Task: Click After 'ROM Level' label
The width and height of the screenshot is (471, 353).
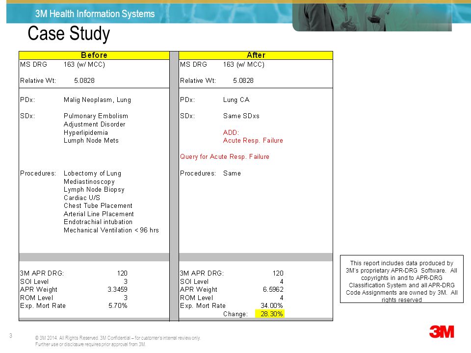Action: click(196, 298)
